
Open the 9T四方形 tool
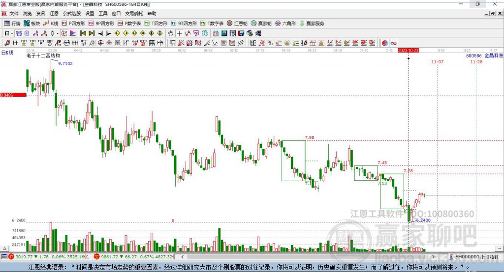pos(184,24)
